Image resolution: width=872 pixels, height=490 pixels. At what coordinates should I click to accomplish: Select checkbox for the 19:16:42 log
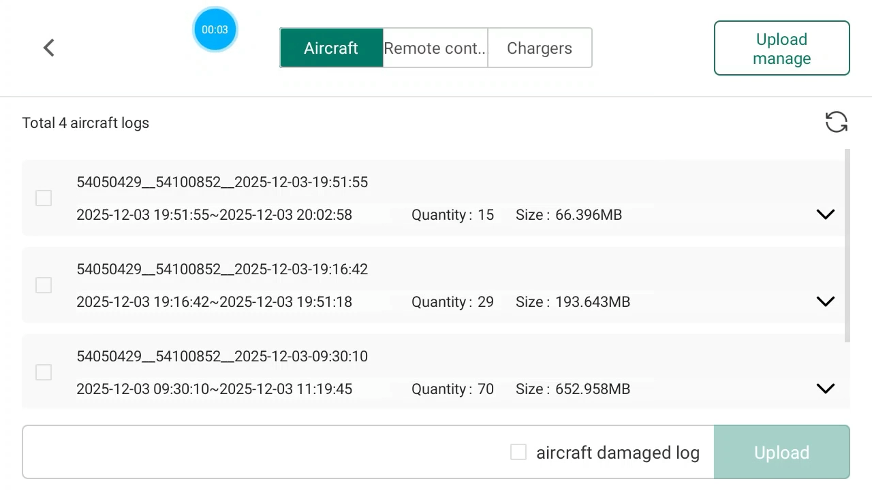click(x=44, y=285)
